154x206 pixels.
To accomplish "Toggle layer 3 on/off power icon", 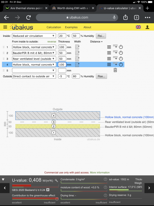I will (121, 59).
